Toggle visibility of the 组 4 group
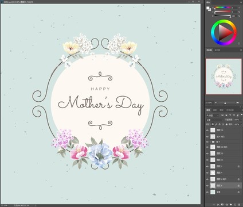 tap(207, 142)
